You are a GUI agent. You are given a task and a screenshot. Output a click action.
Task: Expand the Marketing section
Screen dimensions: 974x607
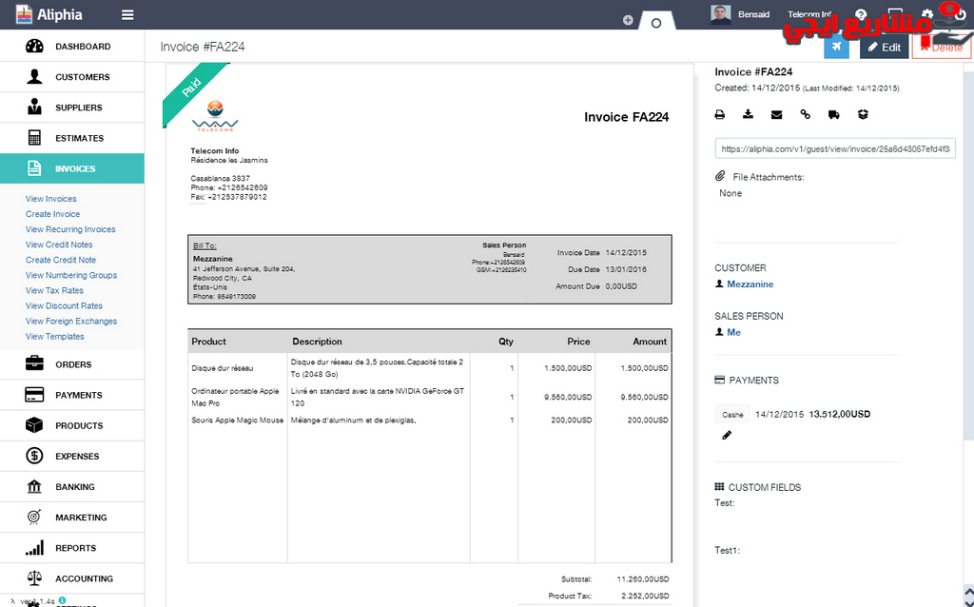[x=72, y=517]
